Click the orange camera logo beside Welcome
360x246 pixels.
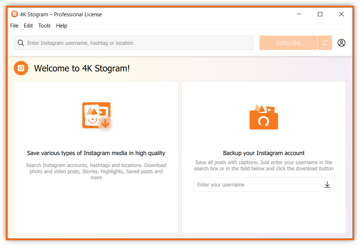coord(21,68)
